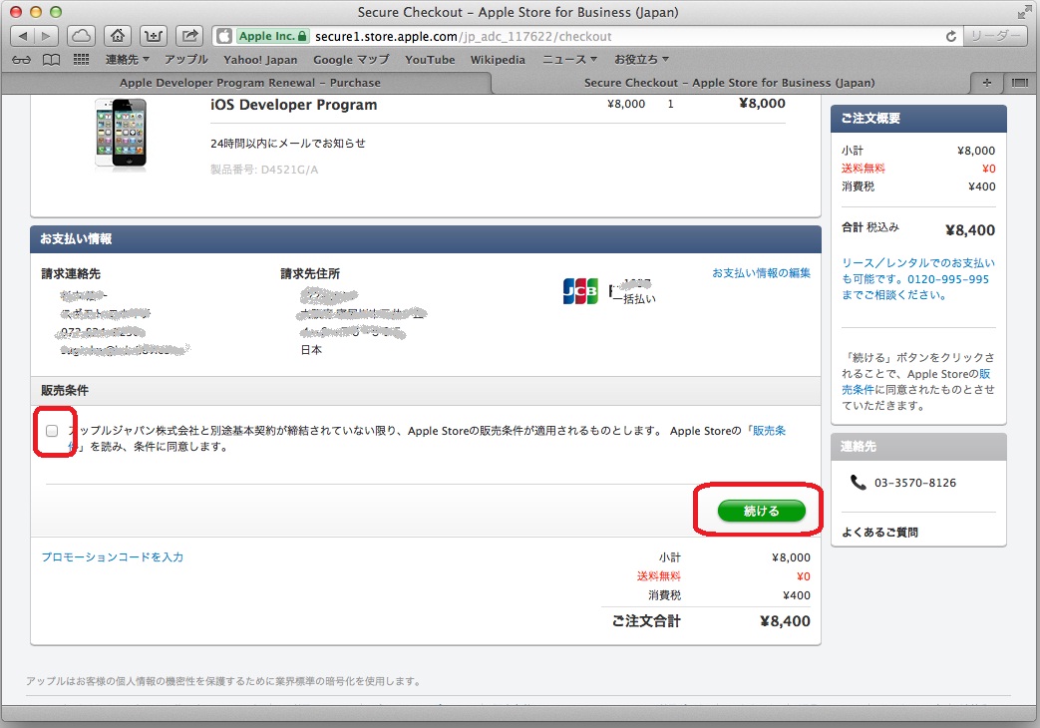Screen dimensions: 1040x728
Task: Click プロモーションコードを入力 link
Action: pyautogui.click(x=112, y=557)
